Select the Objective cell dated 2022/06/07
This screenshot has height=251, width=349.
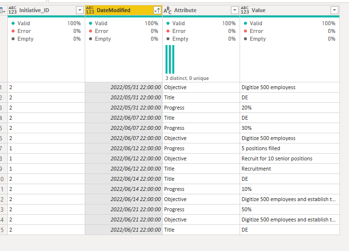point(201,138)
